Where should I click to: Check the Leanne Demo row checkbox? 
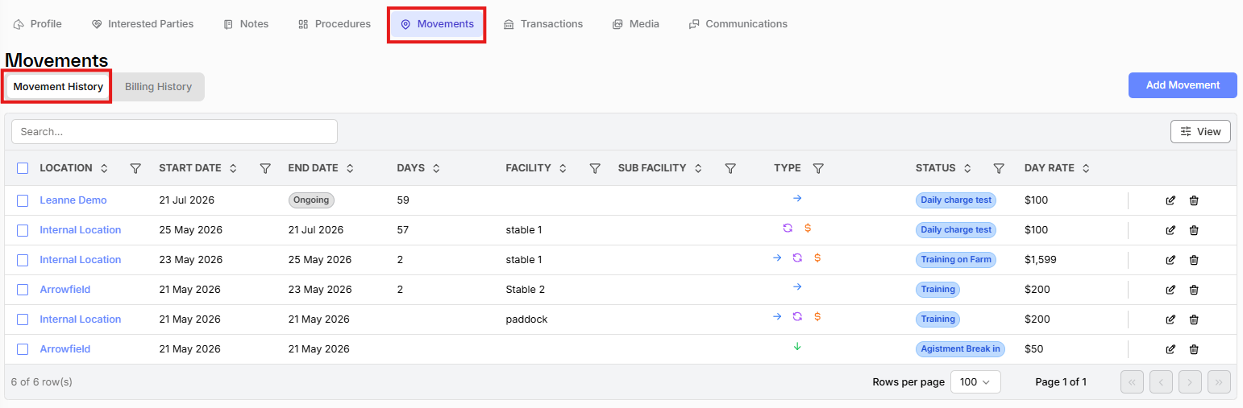[23, 200]
